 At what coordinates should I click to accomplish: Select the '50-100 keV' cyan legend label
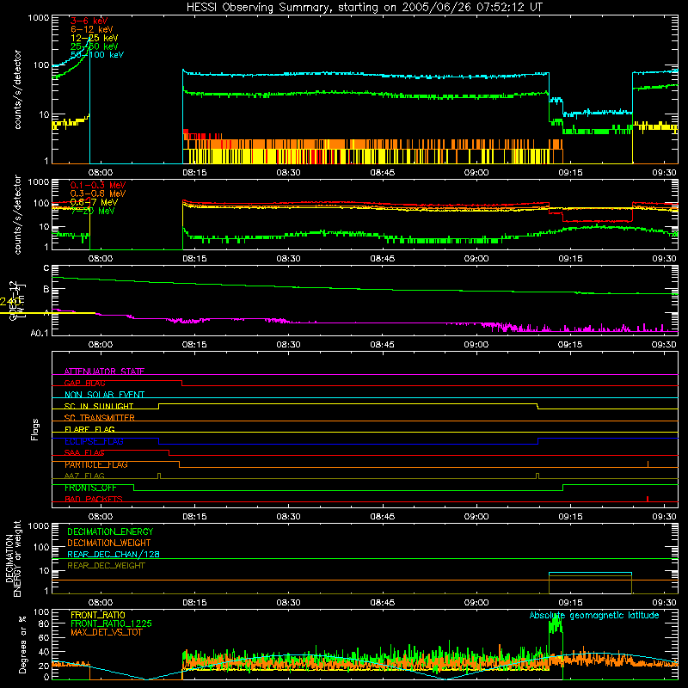coord(97,55)
